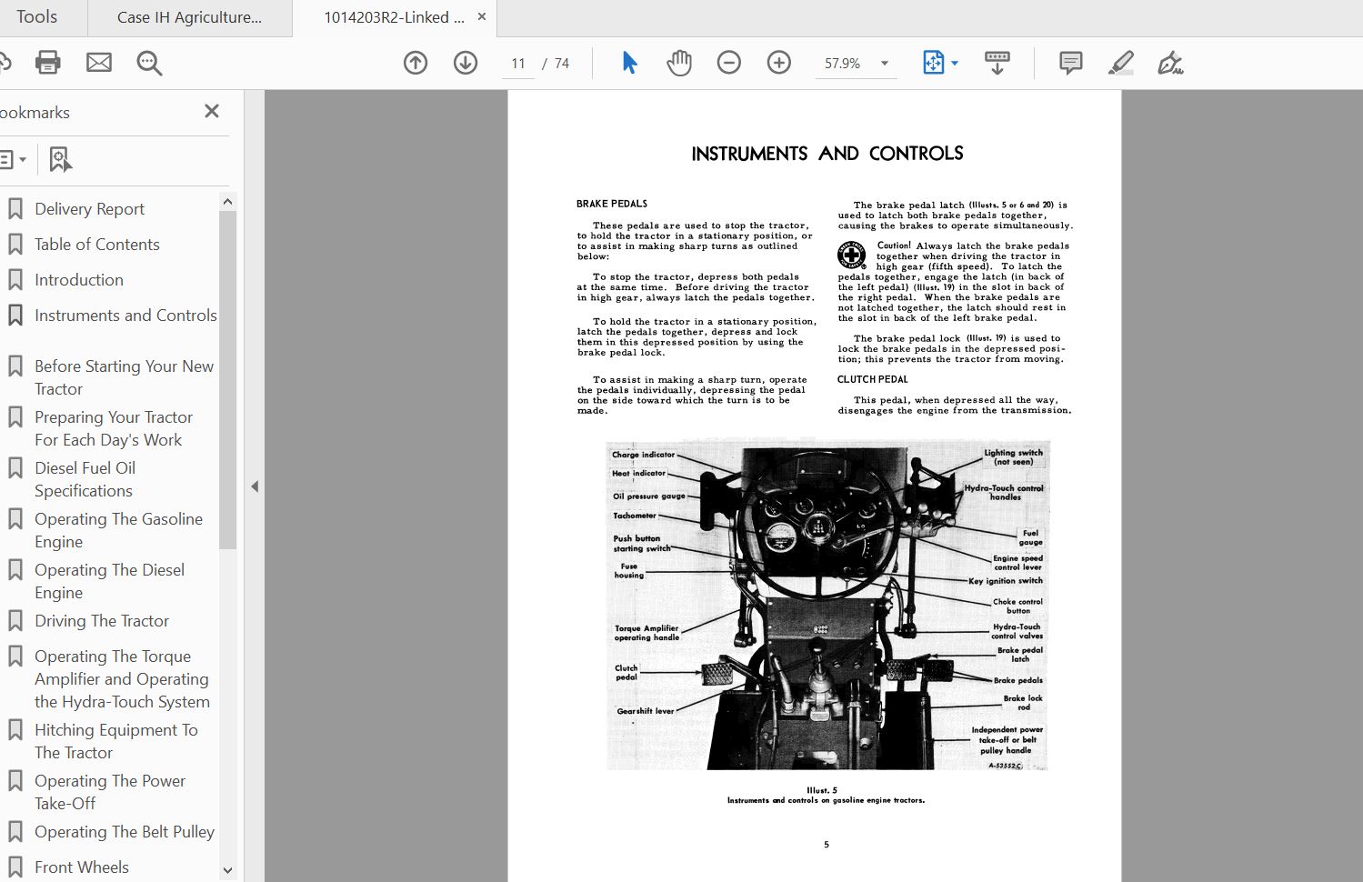Click the Print icon
The image size is (1363, 882).
tap(47, 62)
